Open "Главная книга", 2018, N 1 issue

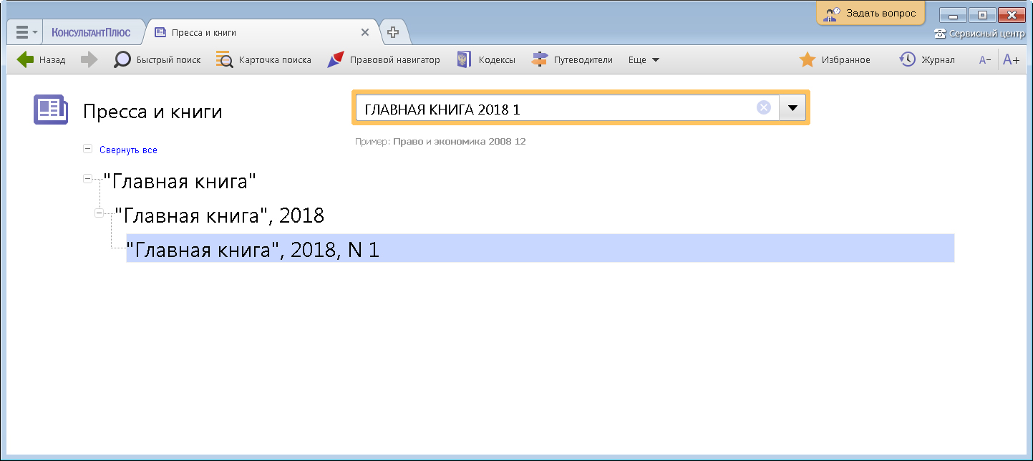coord(540,250)
